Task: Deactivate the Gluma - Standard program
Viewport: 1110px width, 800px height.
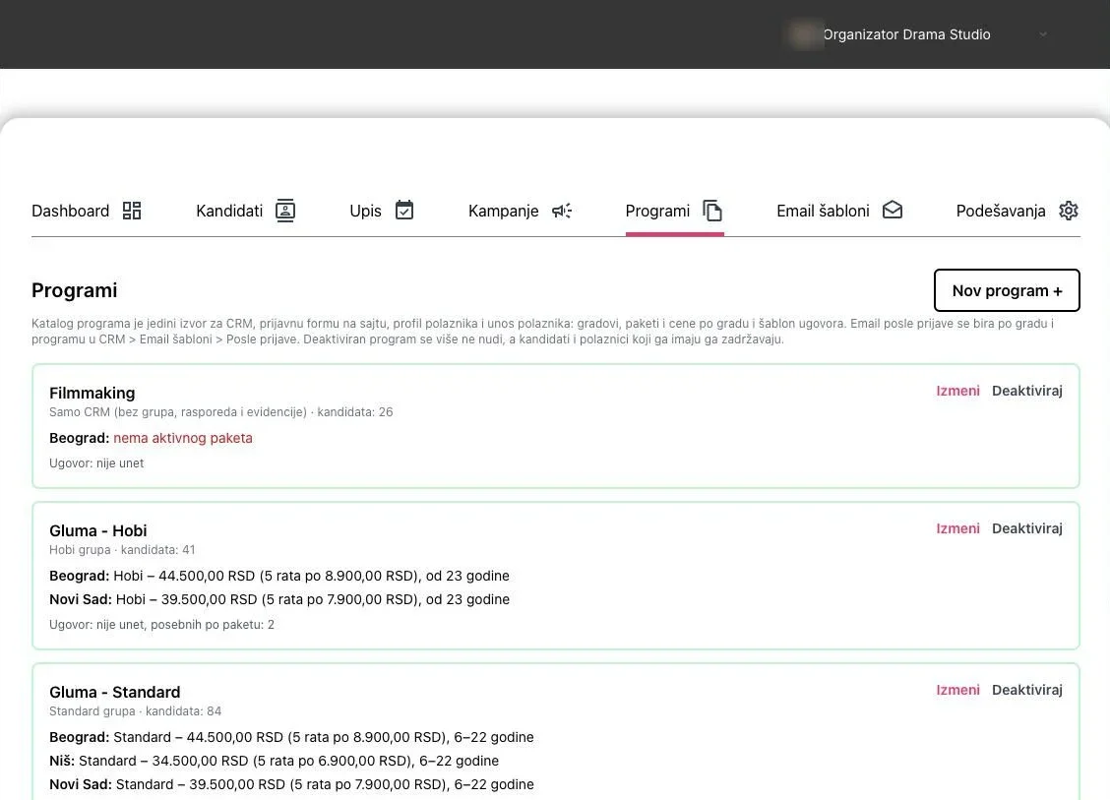Action: pyautogui.click(x=1027, y=690)
